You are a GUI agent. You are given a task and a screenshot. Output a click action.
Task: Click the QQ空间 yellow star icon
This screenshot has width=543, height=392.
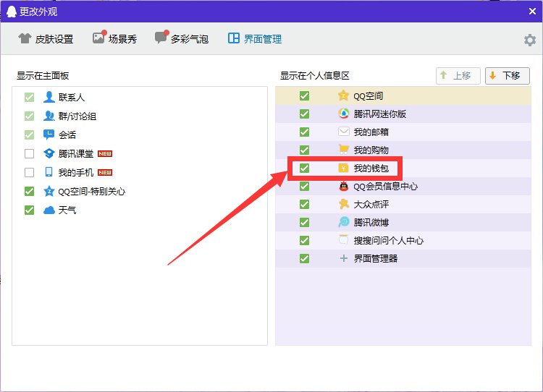pos(343,95)
